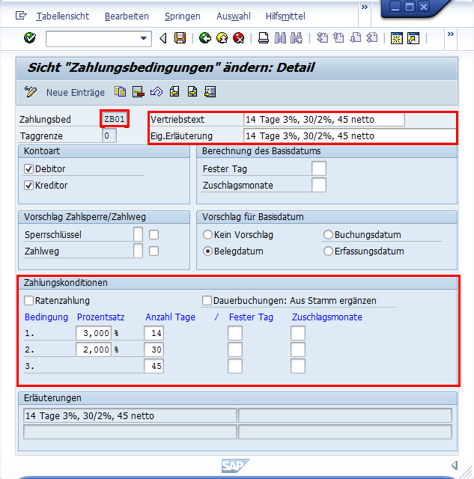This screenshot has width=474, height=479.
Task: Click the condition 1 Anzahl Tage field 14
Action: [x=154, y=333]
